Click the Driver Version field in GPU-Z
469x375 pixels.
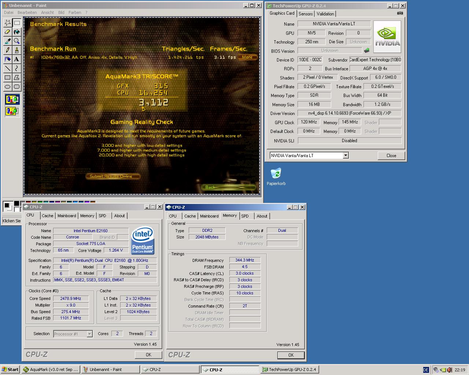coord(349,113)
